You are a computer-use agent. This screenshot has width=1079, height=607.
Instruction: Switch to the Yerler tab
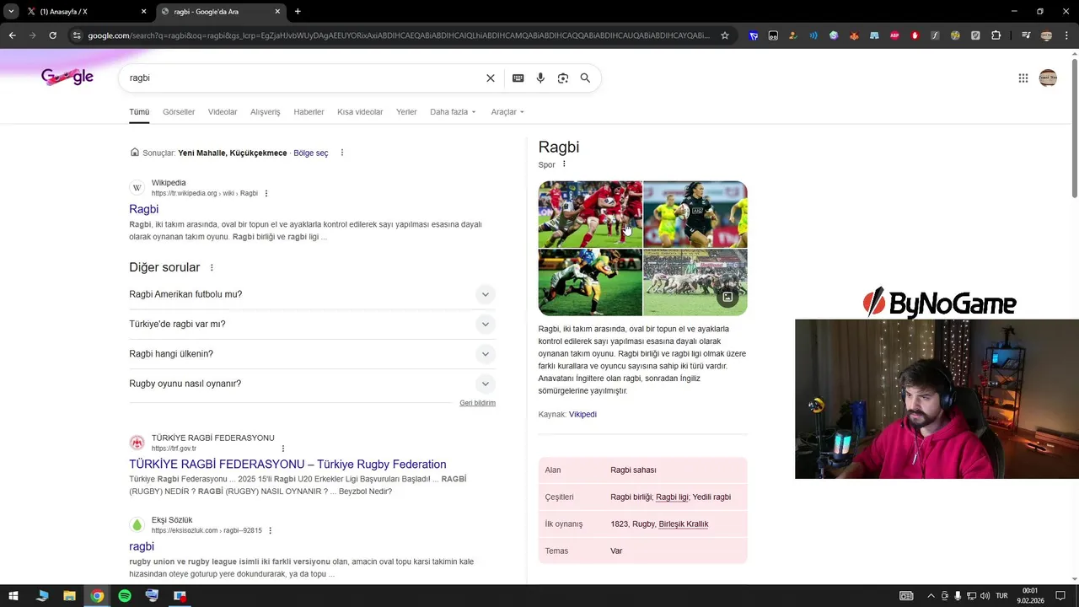click(x=406, y=112)
